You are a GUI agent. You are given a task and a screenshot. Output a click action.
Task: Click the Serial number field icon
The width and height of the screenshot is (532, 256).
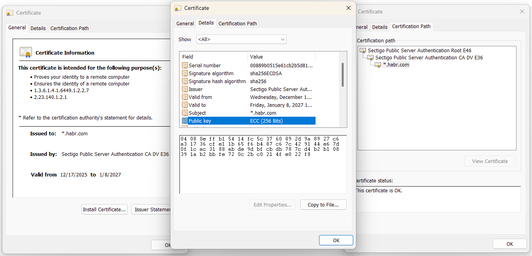(185, 66)
